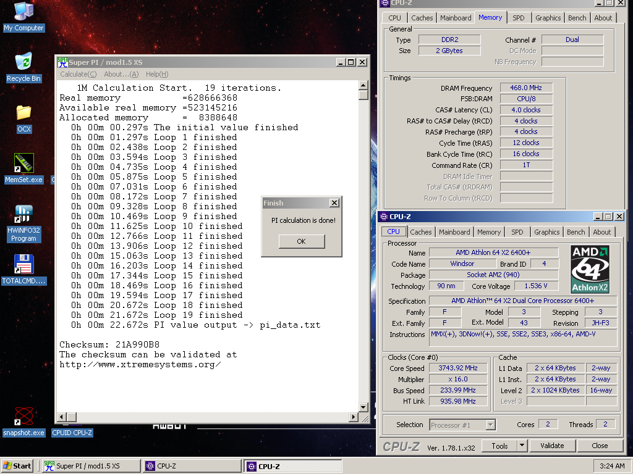Click Package value Socket AM2 (940)
This screenshot has height=474, width=633.
[x=493, y=275]
